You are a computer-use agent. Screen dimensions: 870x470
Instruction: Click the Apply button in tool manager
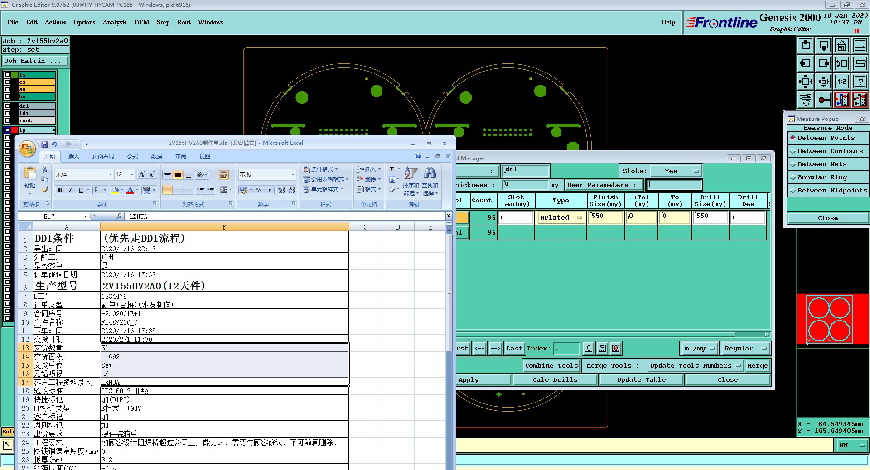pos(483,380)
